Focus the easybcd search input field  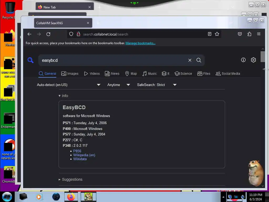[x=113, y=60]
